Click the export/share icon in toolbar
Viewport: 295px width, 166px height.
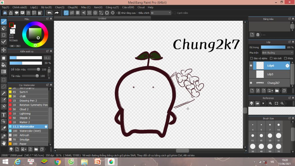(x=11, y=13)
